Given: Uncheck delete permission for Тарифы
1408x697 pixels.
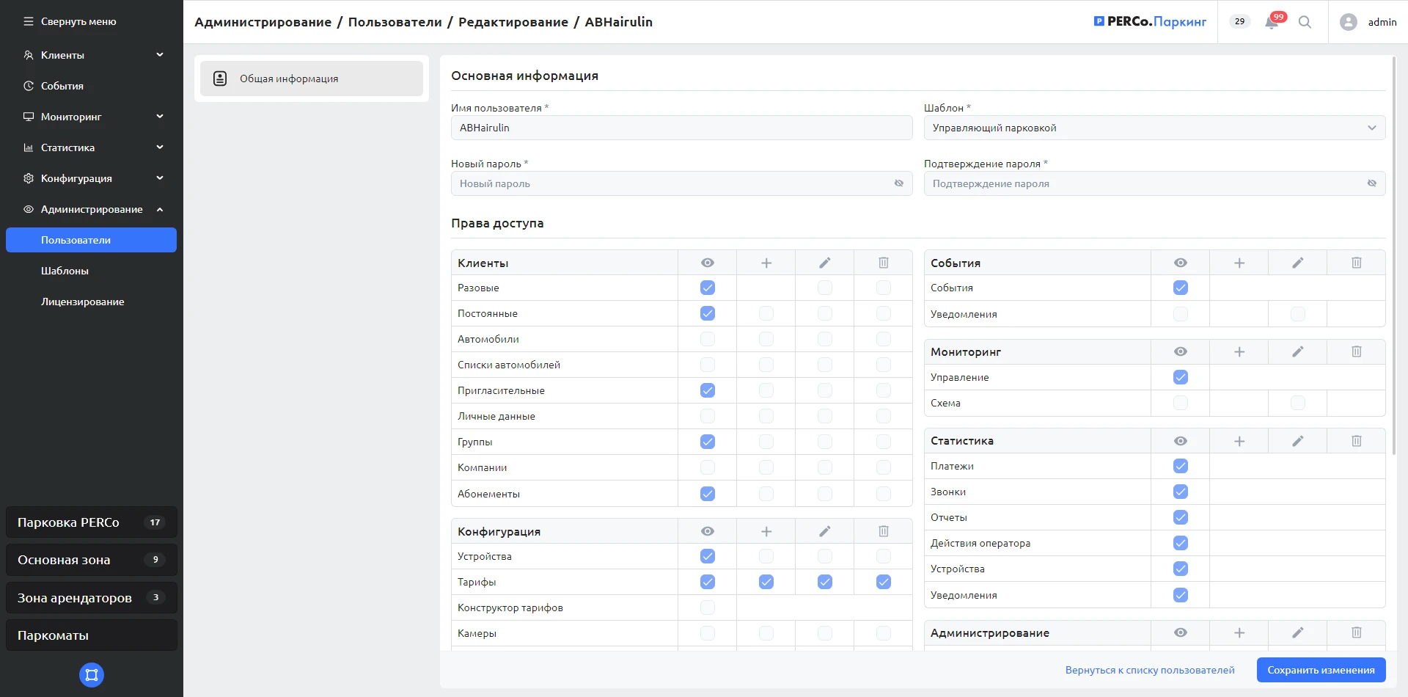Looking at the screenshot, I should [883, 582].
